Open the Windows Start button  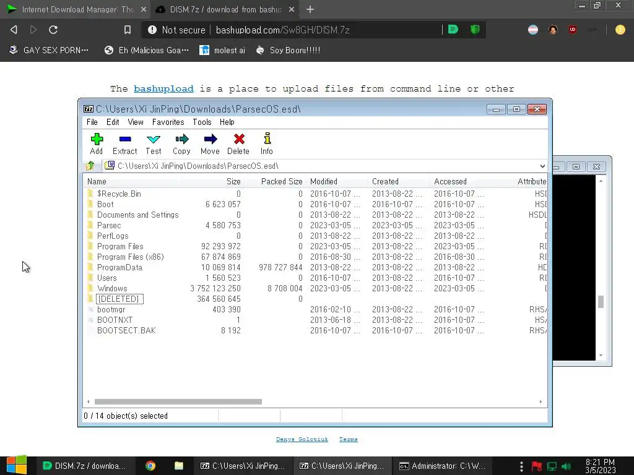17,465
